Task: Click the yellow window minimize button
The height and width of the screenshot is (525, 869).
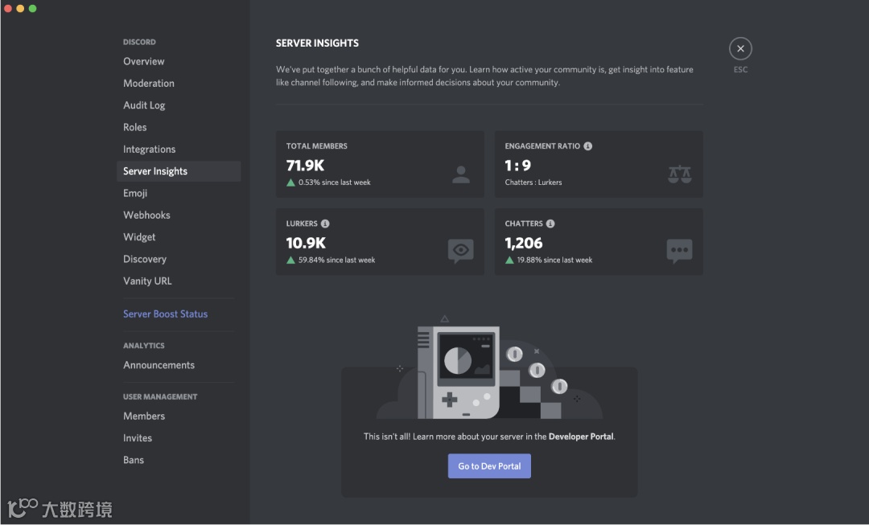Action: tap(20, 8)
